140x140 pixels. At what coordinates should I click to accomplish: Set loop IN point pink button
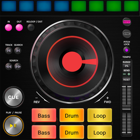8,27
